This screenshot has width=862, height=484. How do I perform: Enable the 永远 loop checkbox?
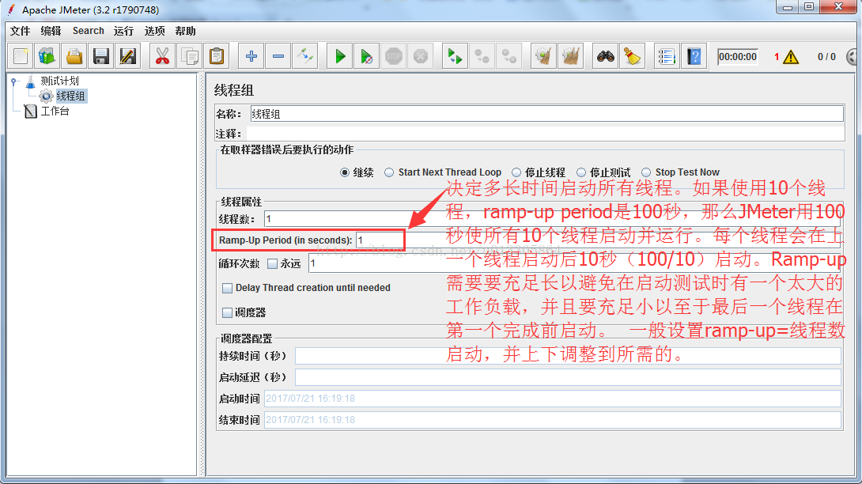[x=273, y=264]
